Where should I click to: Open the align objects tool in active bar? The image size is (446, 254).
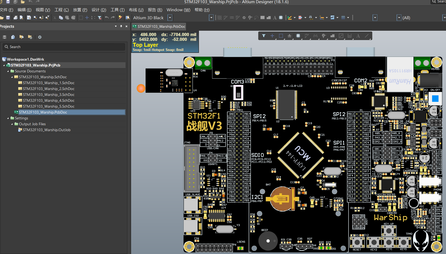click(x=289, y=36)
